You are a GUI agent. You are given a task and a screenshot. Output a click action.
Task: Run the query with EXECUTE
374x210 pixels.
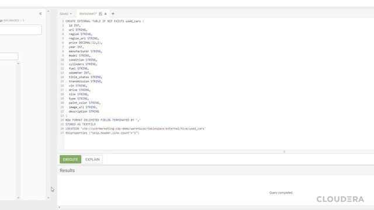coord(70,159)
